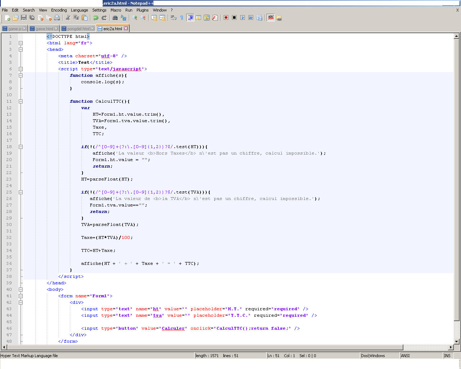The height and width of the screenshot is (369, 461).
Task: Collapse the head fold on line 3
Action: point(21,49)
